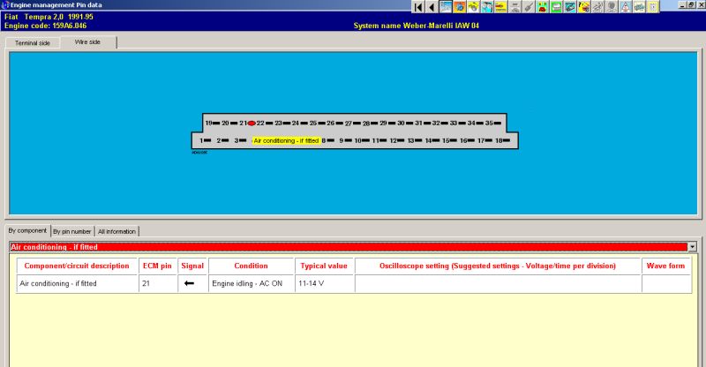Image resolution: width=706 pixels, height=367 pixels.
Task: Click the red and green toolbar icon
Action: [542, 7]
